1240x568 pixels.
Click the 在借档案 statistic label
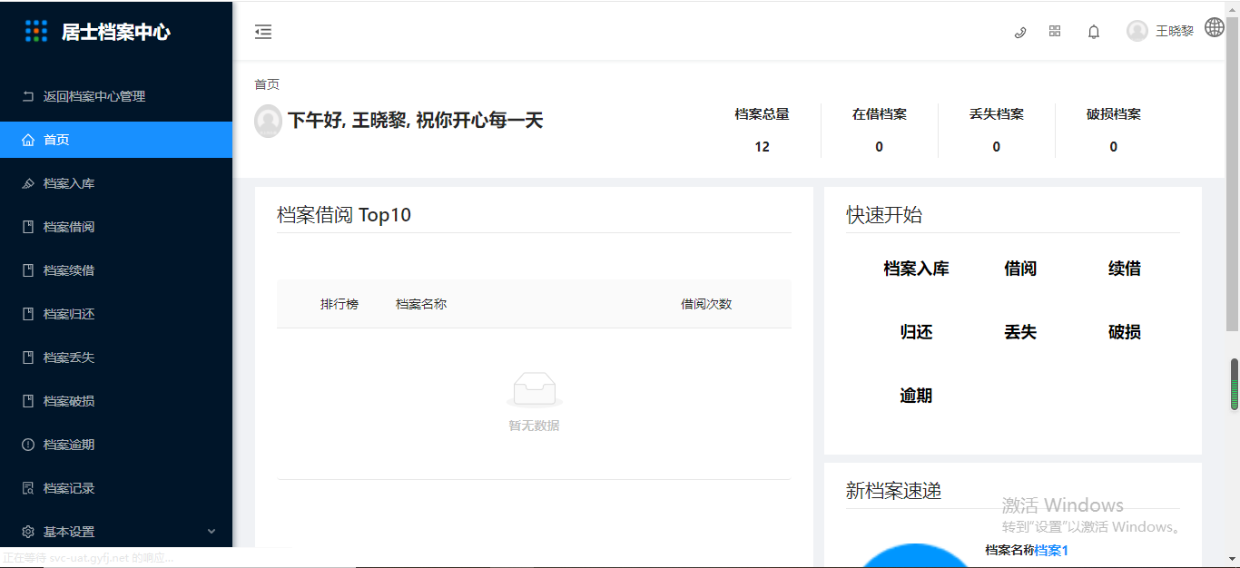point(879,114)
